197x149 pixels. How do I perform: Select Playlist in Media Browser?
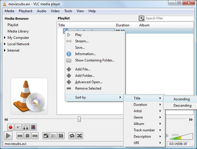(x=13, y=25)
